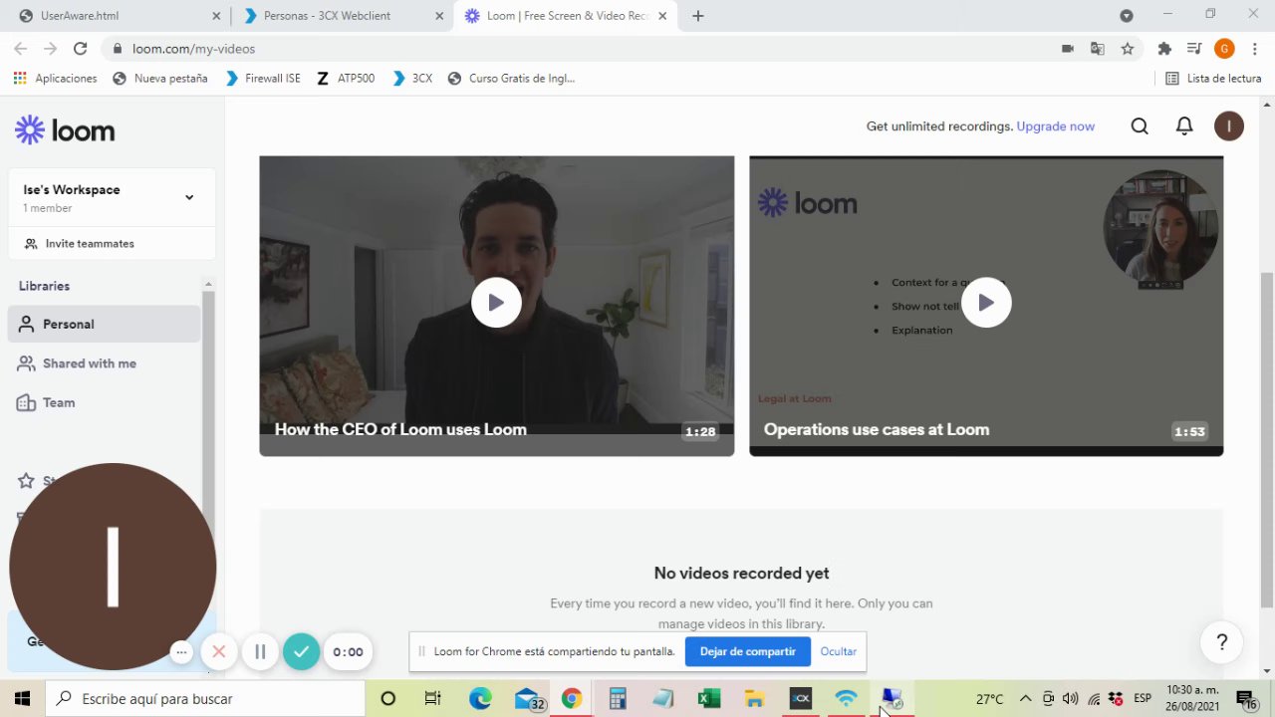Open the help question mark button
The height and width of the screenshot is (717, 1275).
1222,643
